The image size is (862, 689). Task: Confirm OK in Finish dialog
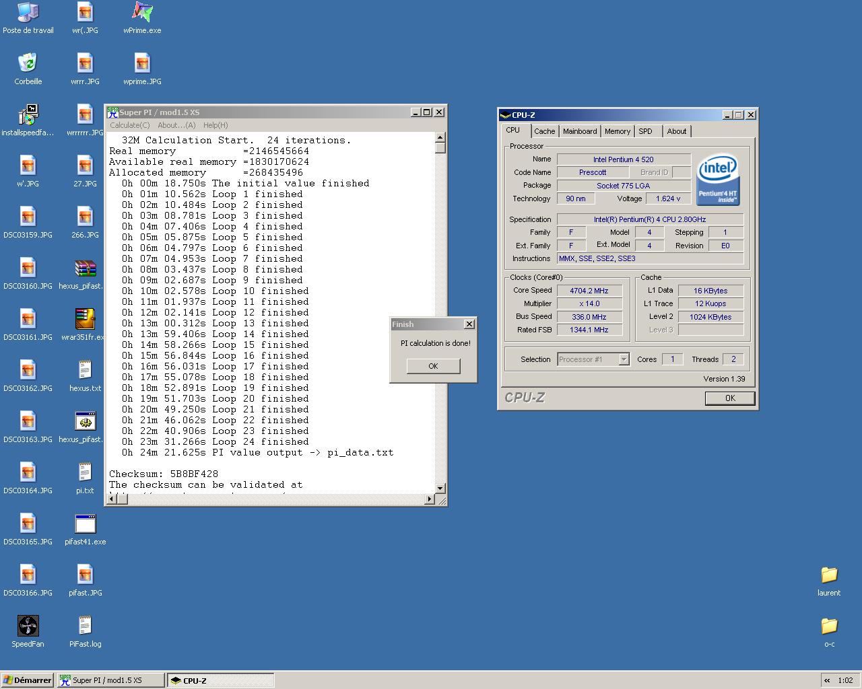433,366
